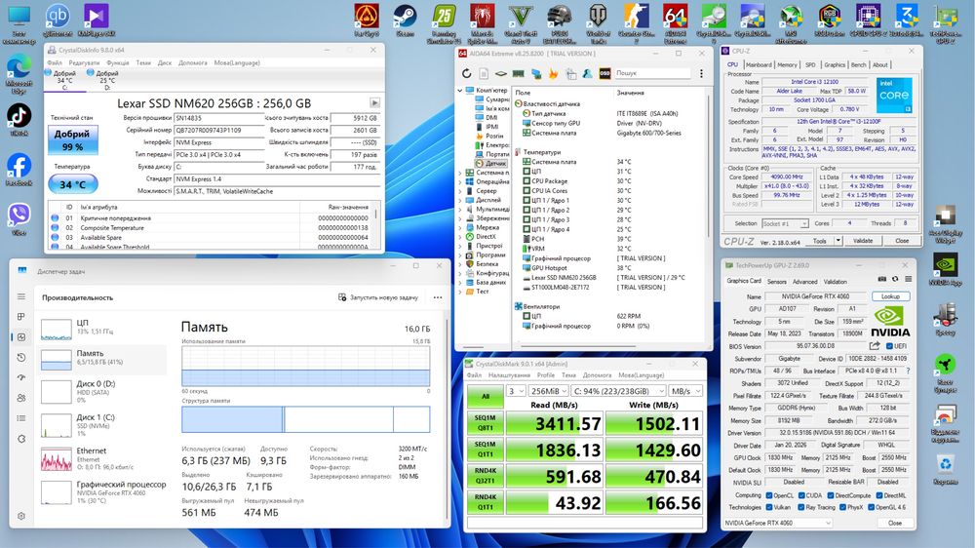Click the Добрий 99% health status box
The height and width of the screenshot is (548, 975).
pos(73,140)
